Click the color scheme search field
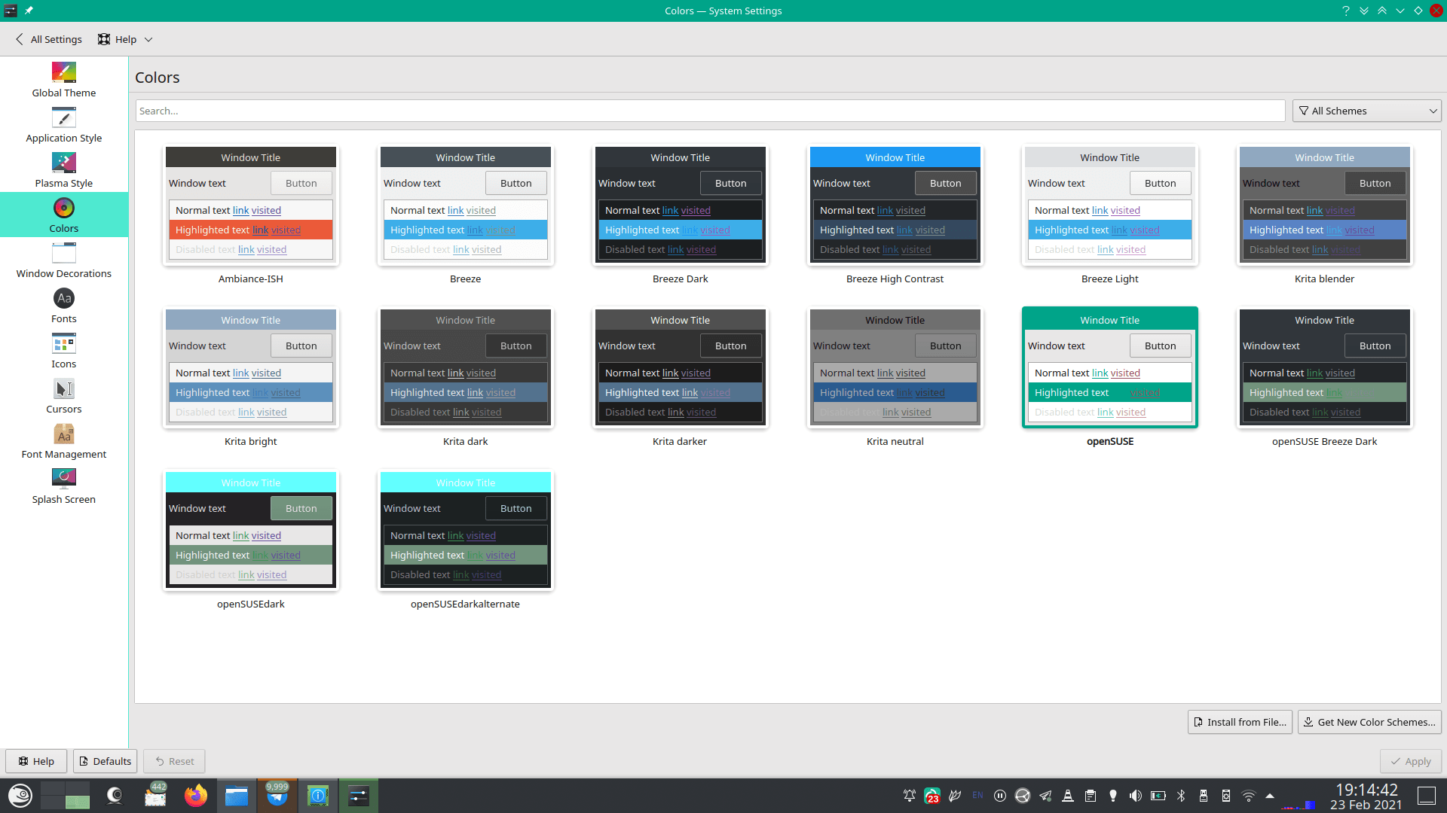This screenshot has width=1447, height=813. click(x=710, y=111)
